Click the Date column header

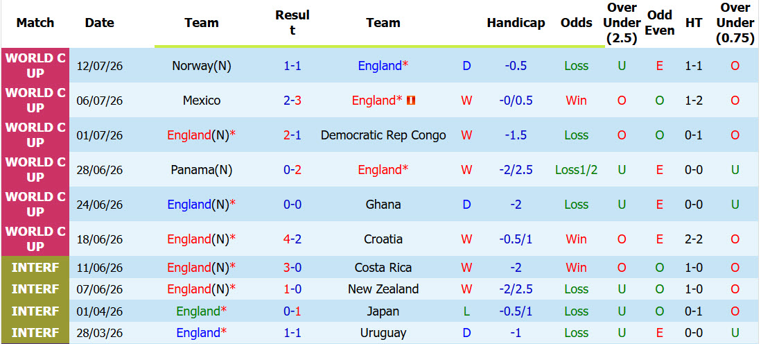100,23
